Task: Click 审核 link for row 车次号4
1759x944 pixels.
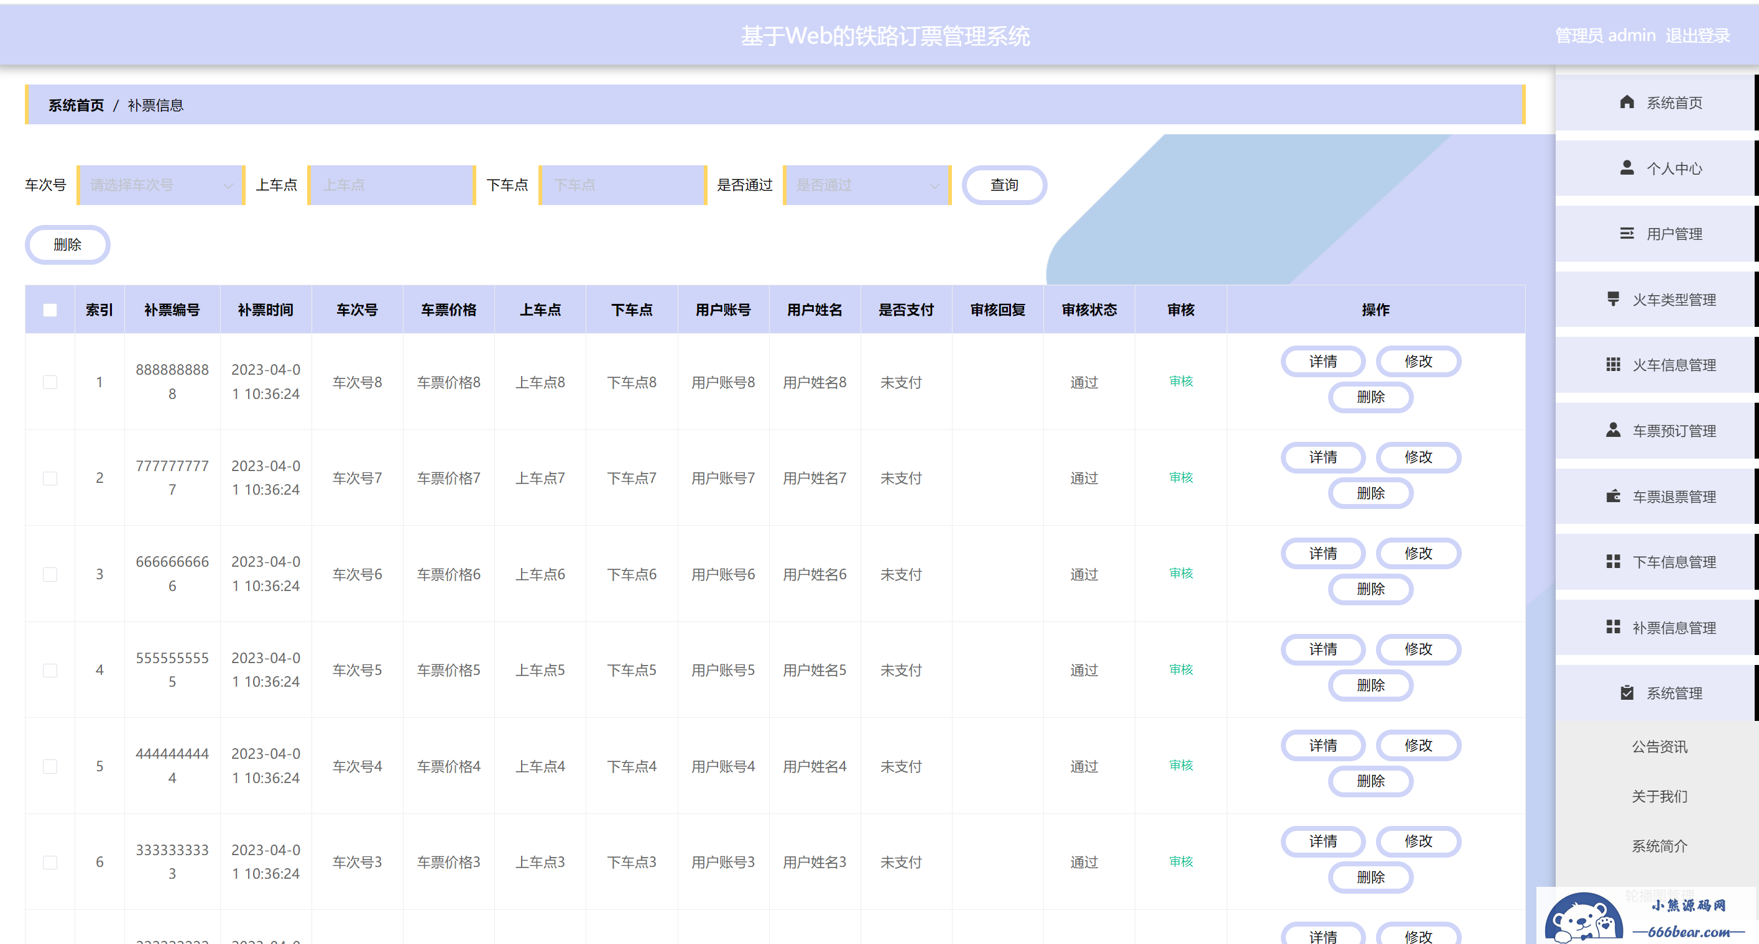Action: tap(1181, 765)
